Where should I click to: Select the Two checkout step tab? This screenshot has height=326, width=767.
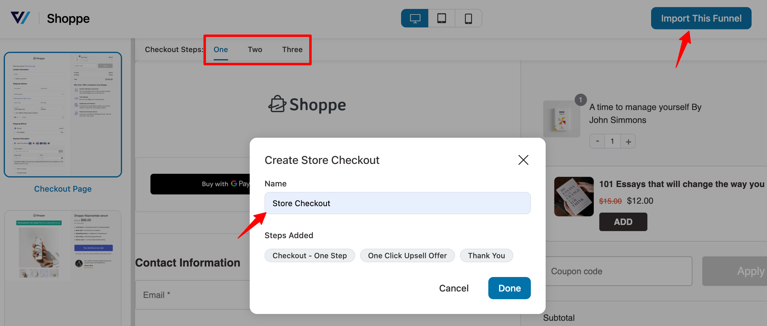coord(255,50)
